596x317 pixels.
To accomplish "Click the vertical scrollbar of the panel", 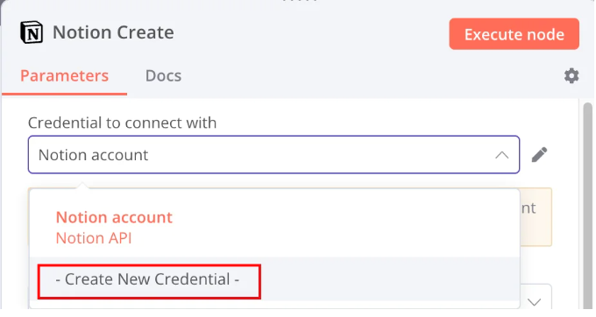I will pos(587,205).
